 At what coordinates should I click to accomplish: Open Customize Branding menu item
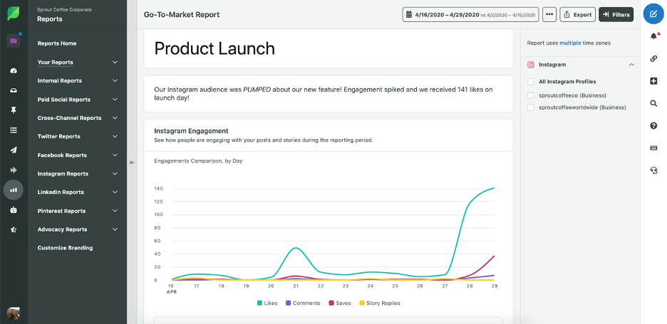(65, 248)
